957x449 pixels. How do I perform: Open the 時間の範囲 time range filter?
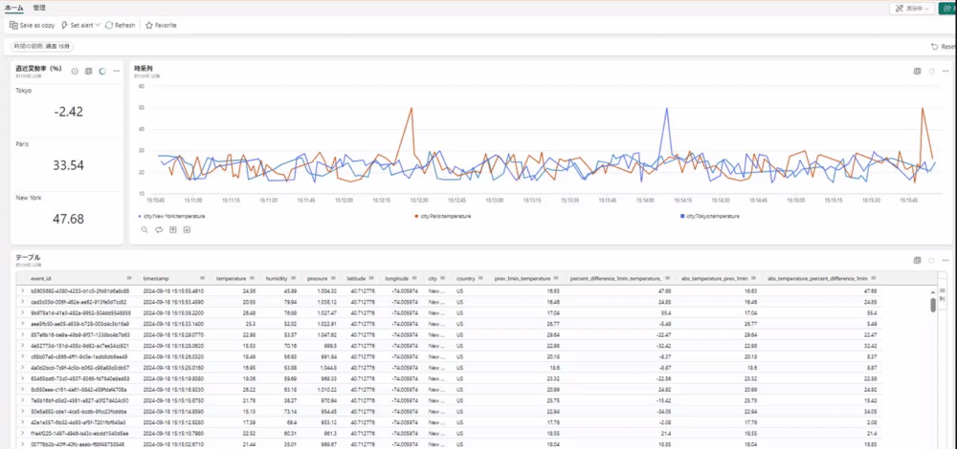(x=42, y=46)
